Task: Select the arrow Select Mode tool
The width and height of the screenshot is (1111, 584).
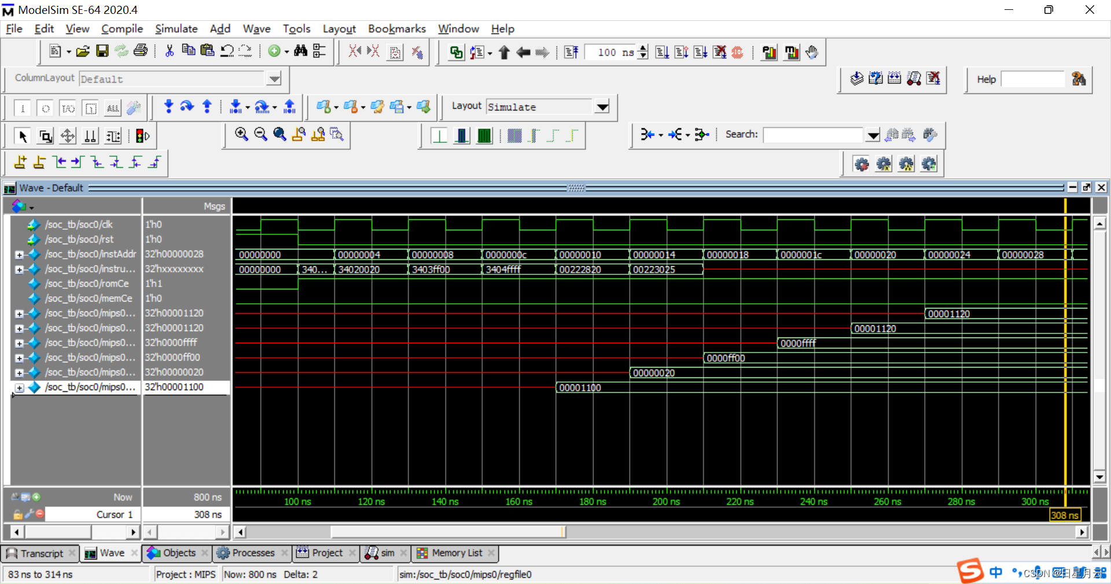Action: (23, 137)
